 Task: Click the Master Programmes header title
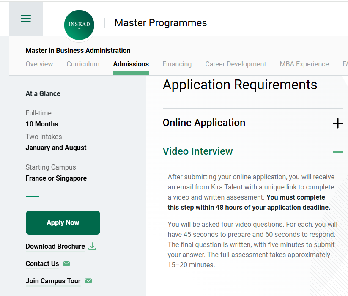point(161,23)
